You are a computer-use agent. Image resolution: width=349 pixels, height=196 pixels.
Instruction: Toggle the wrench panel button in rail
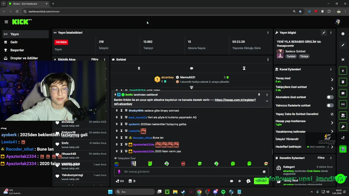pyautogui.click(x=343, y=127)
